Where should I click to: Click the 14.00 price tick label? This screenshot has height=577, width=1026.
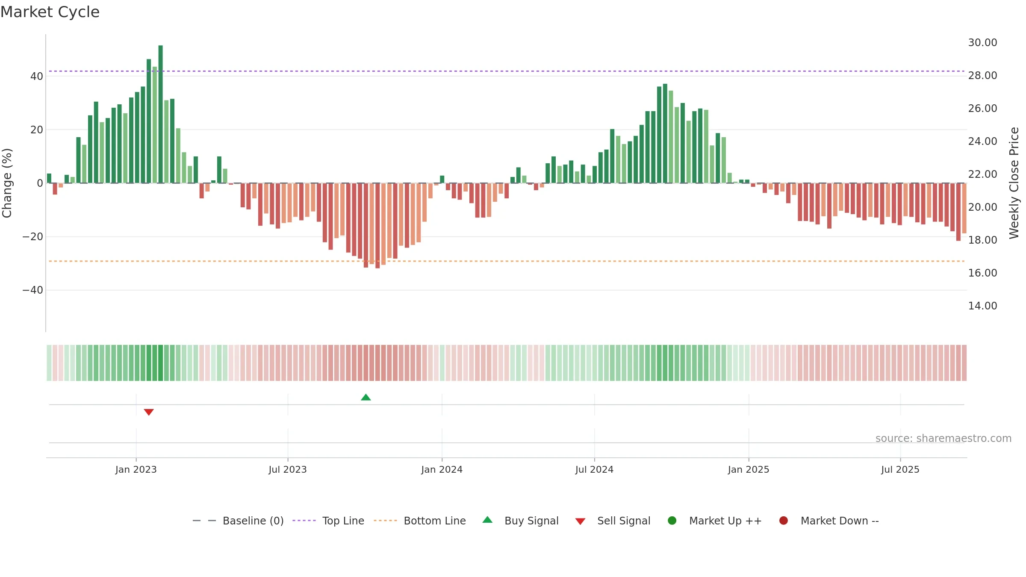(982, 306)
